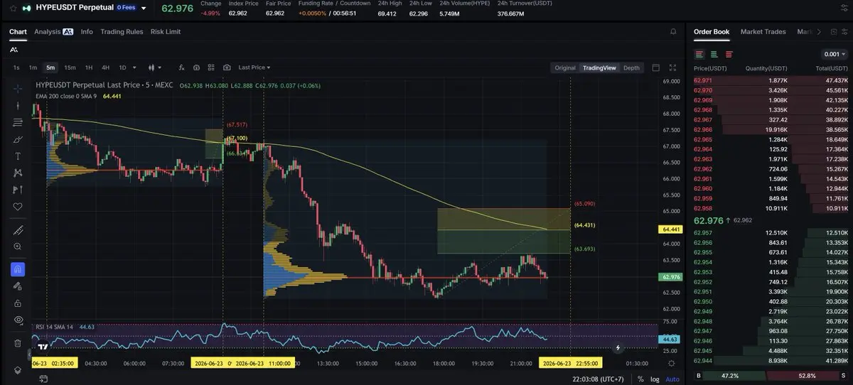
Task: Switch to the Analysis tab
Action: (53, 32)
